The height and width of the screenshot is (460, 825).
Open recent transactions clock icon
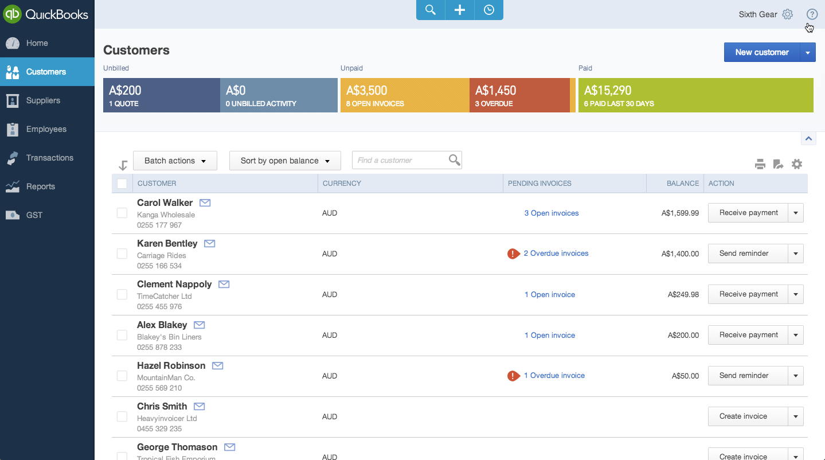tap(489, 10)
